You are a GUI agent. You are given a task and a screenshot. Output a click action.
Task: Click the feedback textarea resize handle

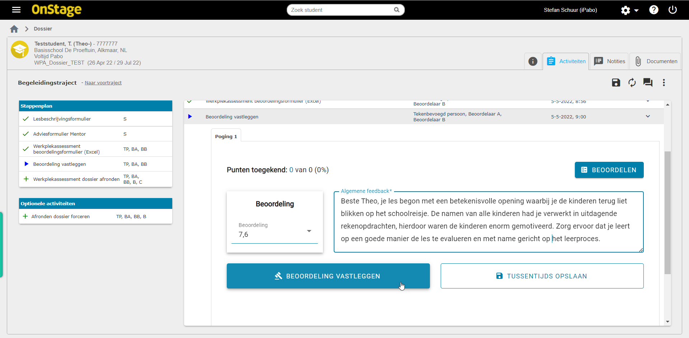coord(641,250)
